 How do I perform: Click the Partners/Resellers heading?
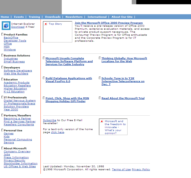tap(17, 116)
